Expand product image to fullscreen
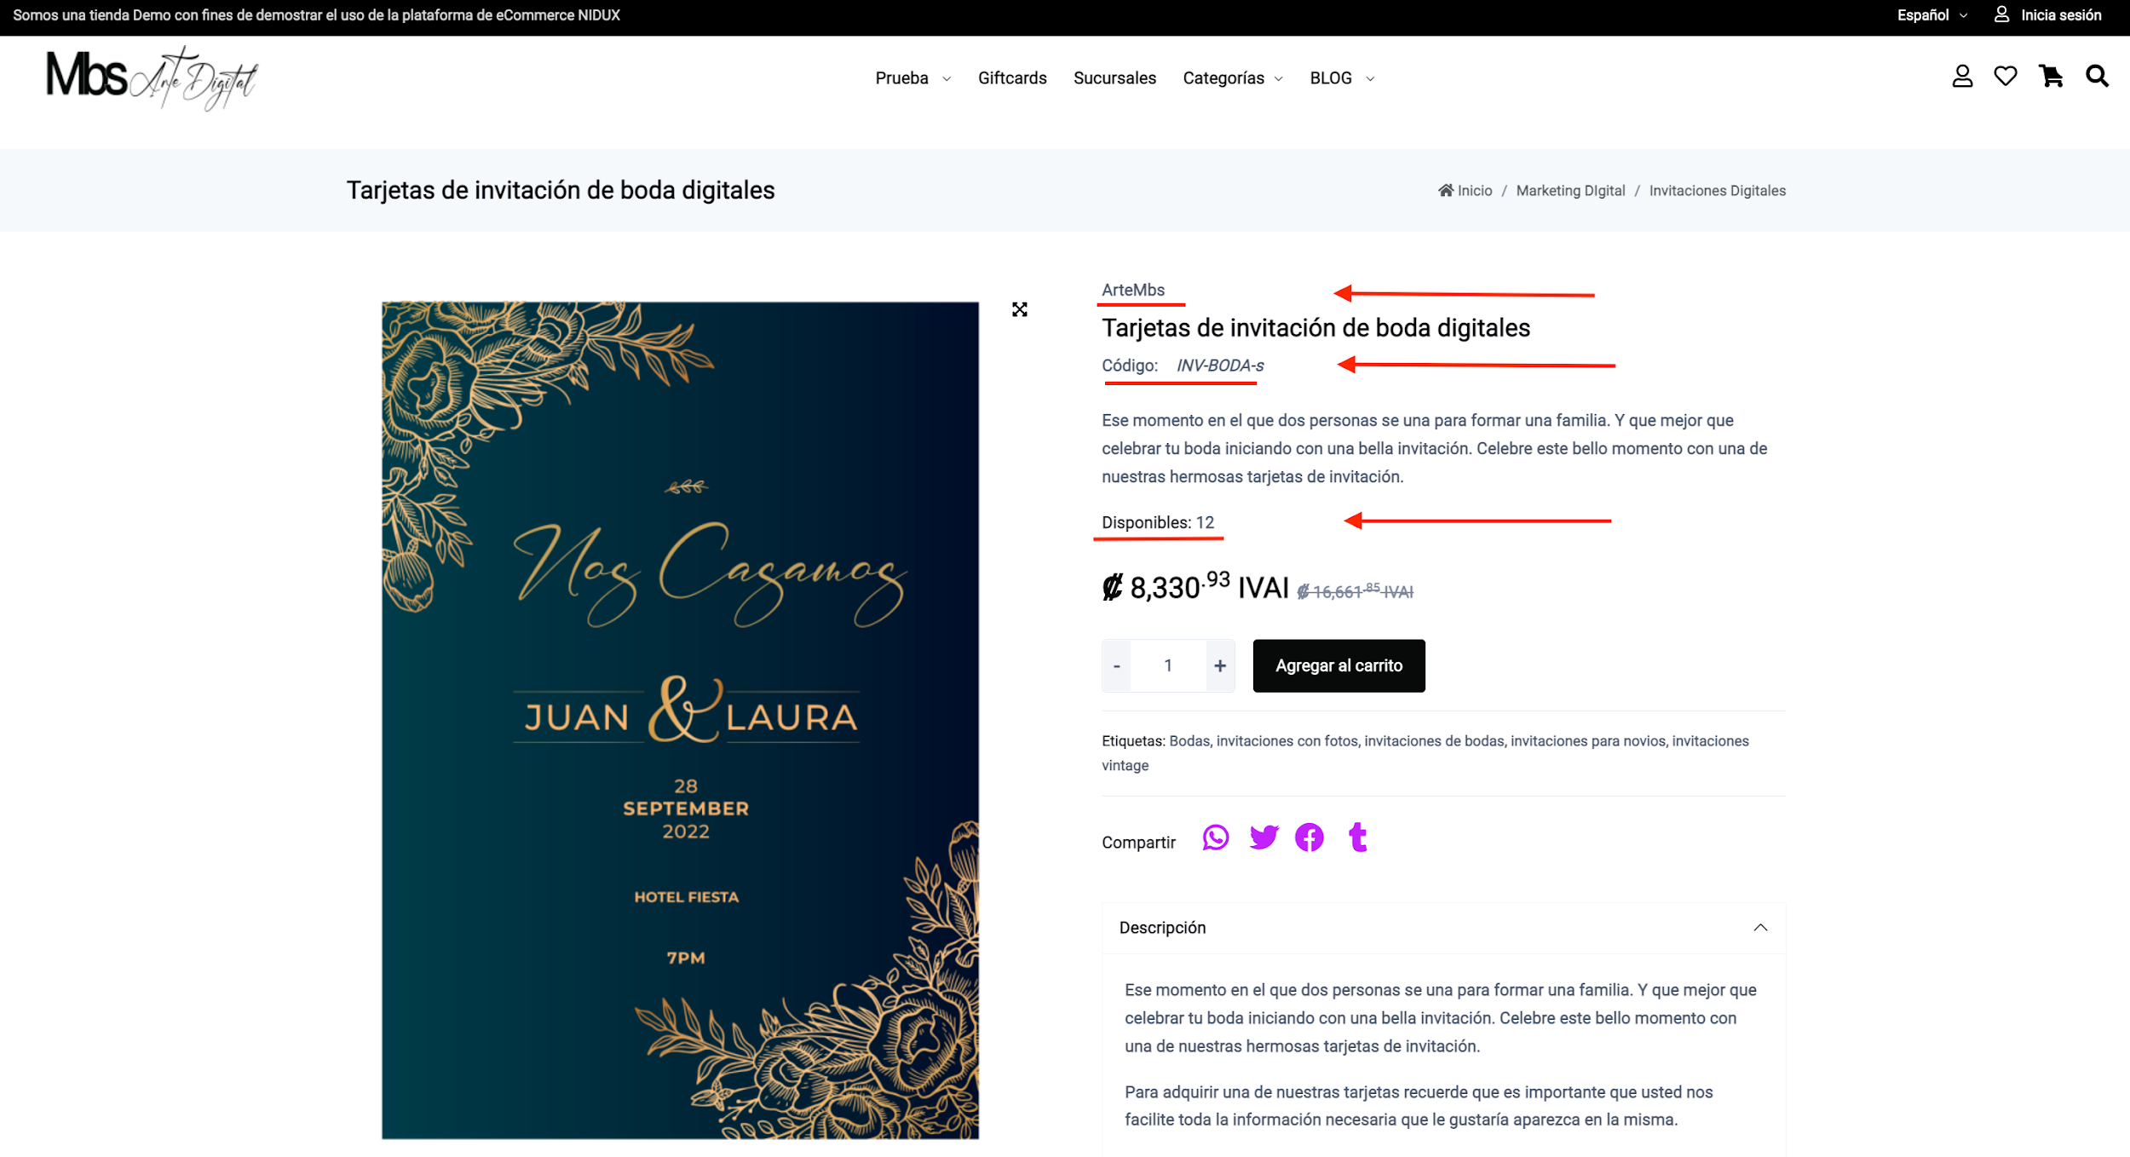The height and width of the screenshot is (1157, 2130). (x=1020, y=309)
